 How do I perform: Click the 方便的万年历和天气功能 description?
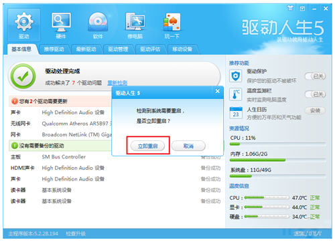coord(274,117)
